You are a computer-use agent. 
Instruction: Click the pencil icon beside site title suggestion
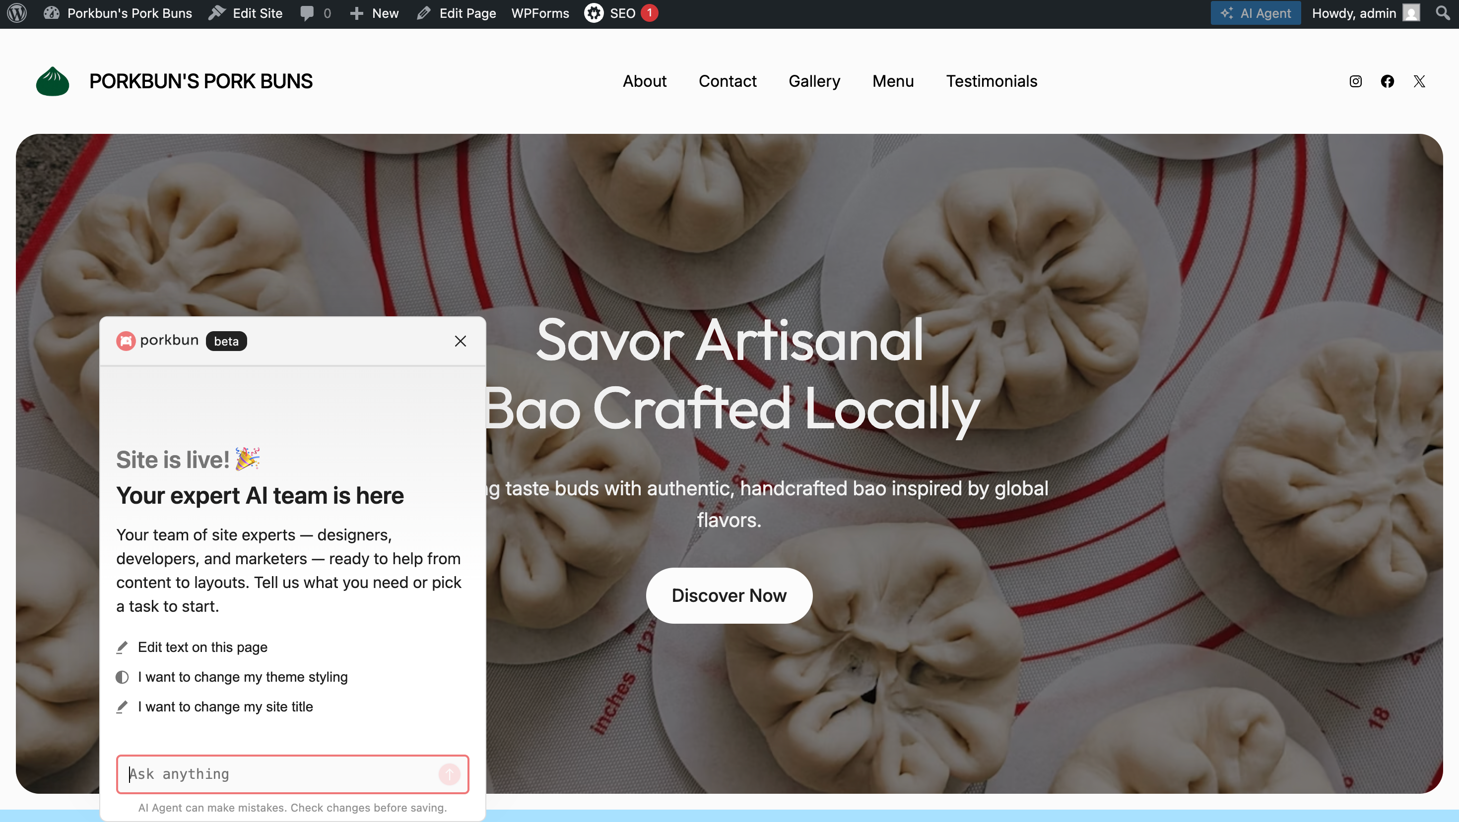pos(122,707)
